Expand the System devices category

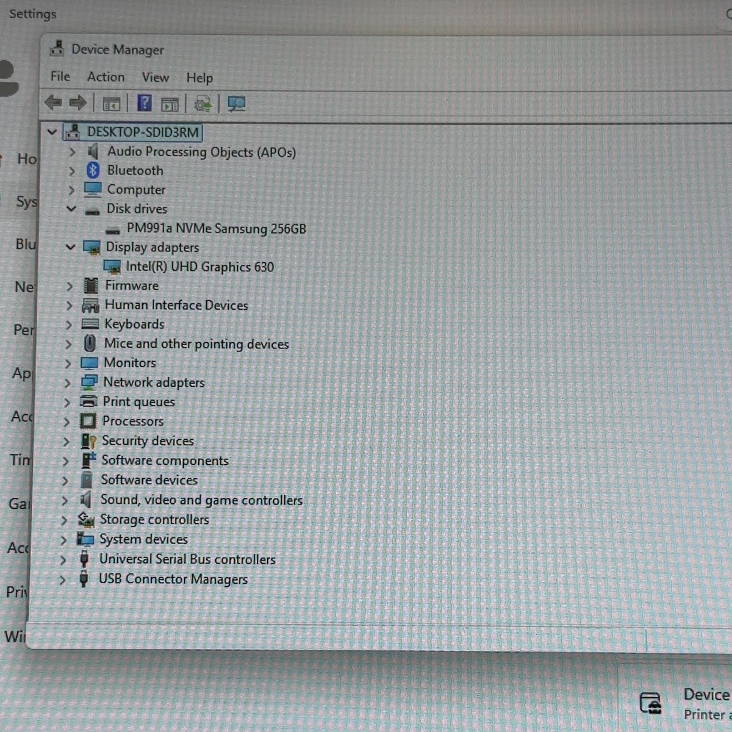(x=63, y=540)
